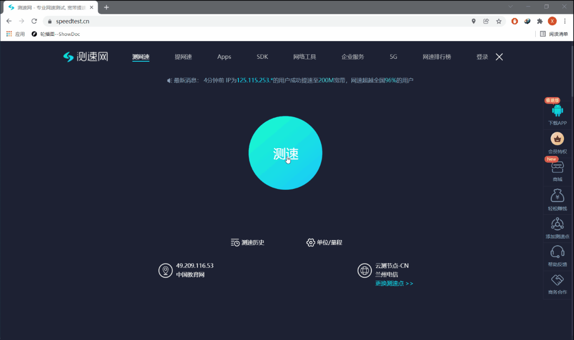Viewport: 574px width, 340px height.
Task: Open the 轮播图--ShowDoc bookmark
Action: click(56, 34)
